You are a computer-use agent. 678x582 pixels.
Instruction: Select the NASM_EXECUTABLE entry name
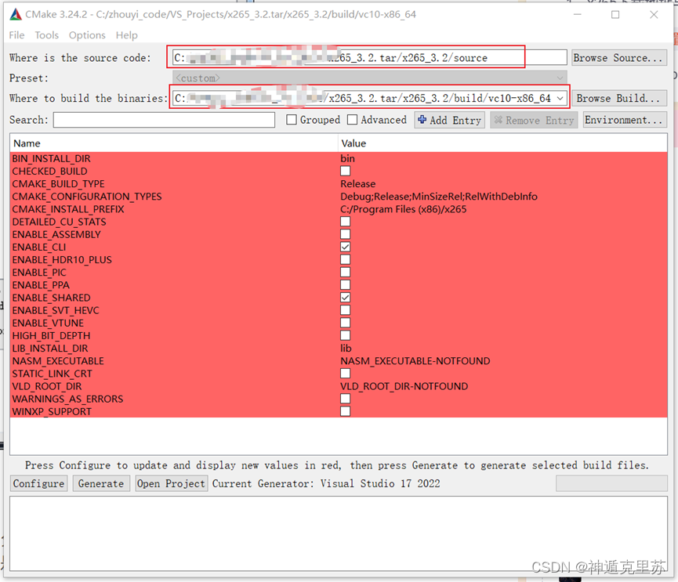tap(58, 361)
